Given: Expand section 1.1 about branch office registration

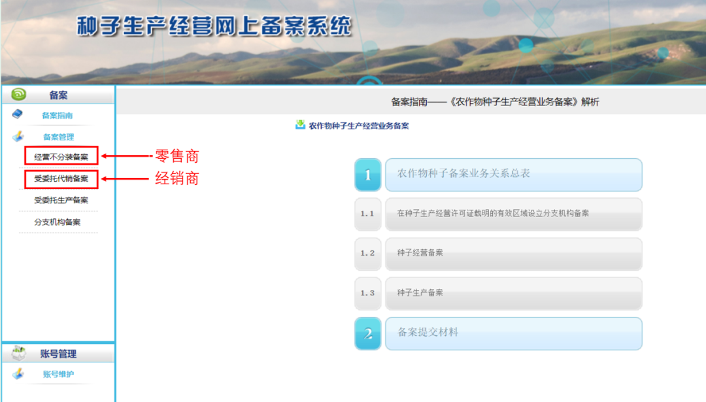Looking at the screenshot, I should tap(514, 214).
